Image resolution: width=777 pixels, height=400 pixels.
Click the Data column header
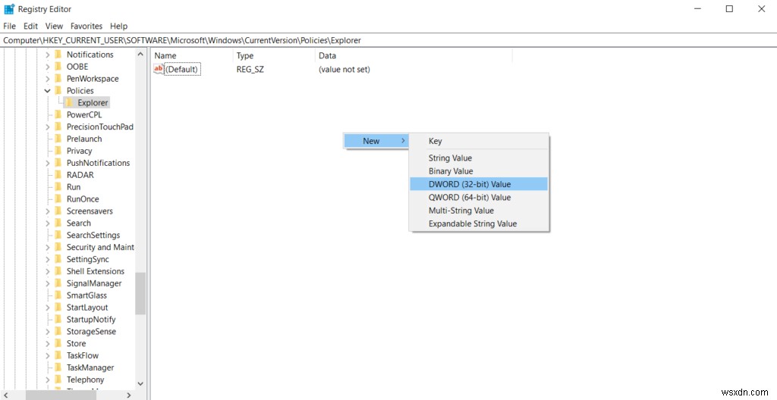(x=414, y=56)
